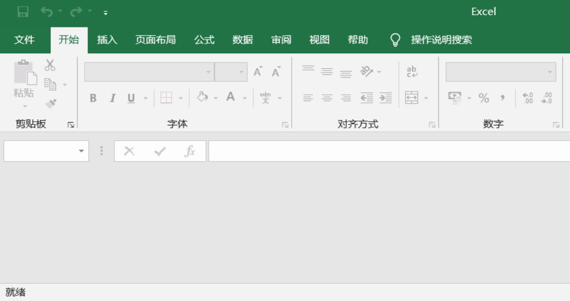This screenshot has height=301, width=570.
Task: Expand the 粘贴 options arrow below paste
Action: pos(25,107)
